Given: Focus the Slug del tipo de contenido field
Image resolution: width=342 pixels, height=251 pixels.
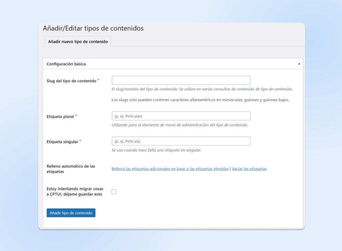Looking at the screenshot, I should point(181,80).
